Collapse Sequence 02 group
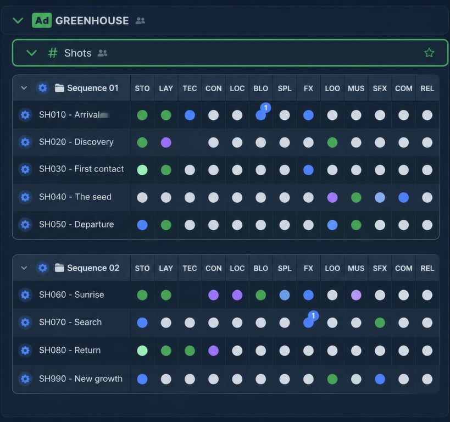The width and height of the screenshot is (450, 422). (24, 268)
